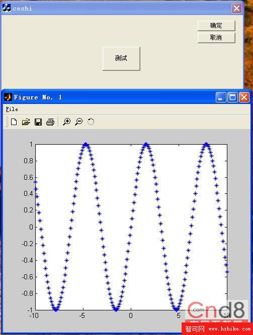Click the x-axis label -5
Image resolution: width=253 pixels, height=335 pixels.
click(x=82, y=315)
